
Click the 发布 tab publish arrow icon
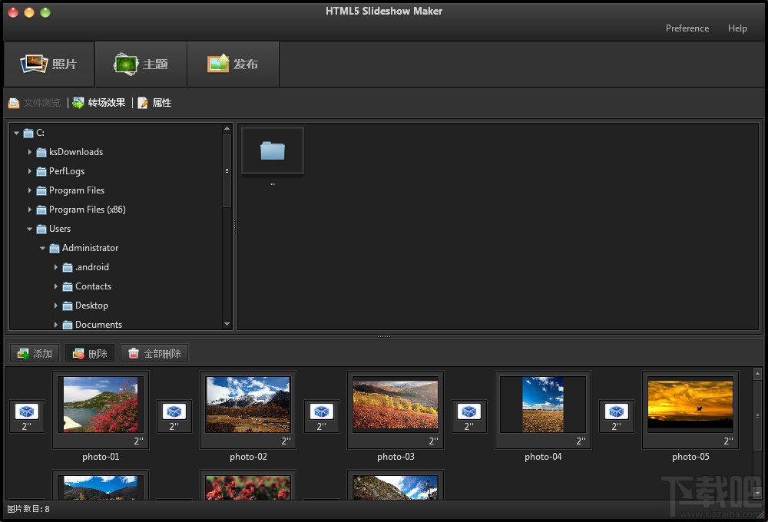point(218,64)
